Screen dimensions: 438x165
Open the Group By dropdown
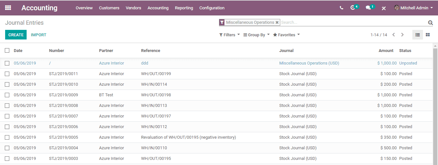pos(256,35)
